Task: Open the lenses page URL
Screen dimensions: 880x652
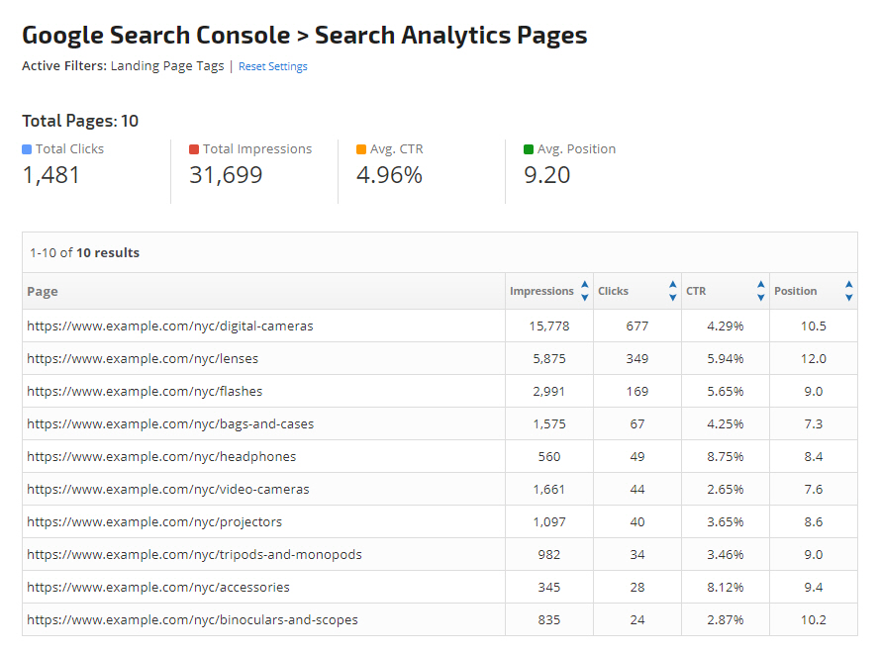Action: click(x=143, y=358)
